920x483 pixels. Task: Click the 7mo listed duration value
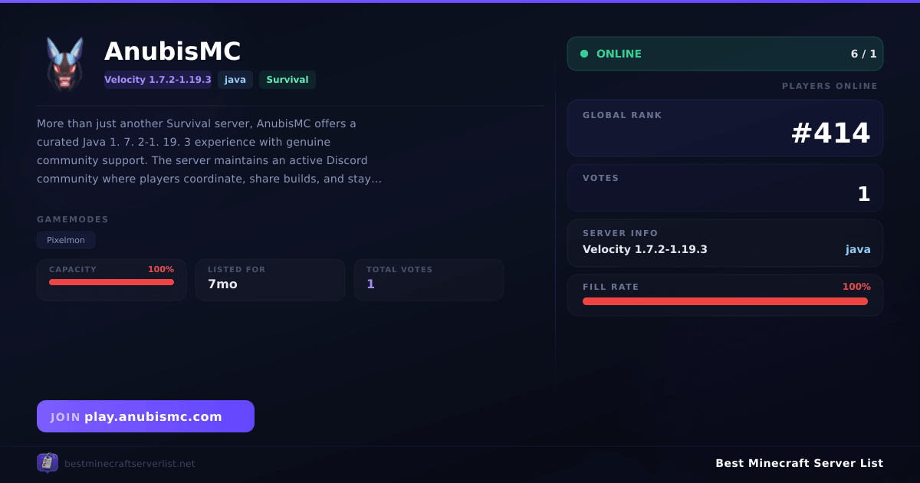pos(222,284)
